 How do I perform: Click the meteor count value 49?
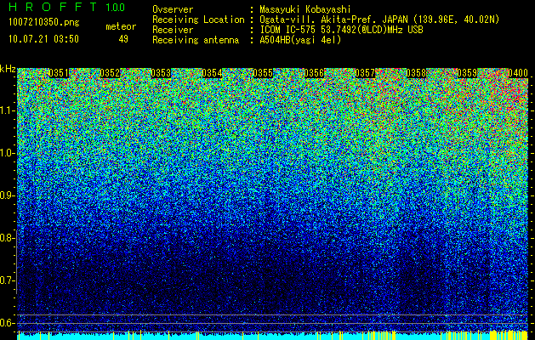[123, 39]
